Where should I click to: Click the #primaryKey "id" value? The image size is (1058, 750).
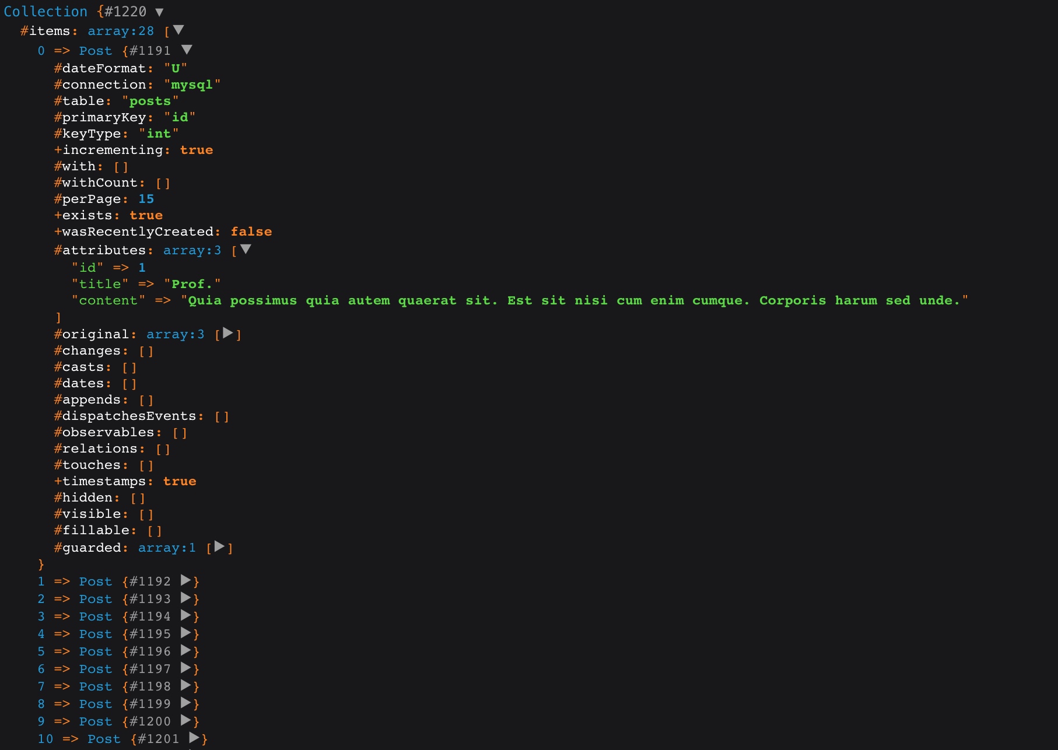pos(180,117)
